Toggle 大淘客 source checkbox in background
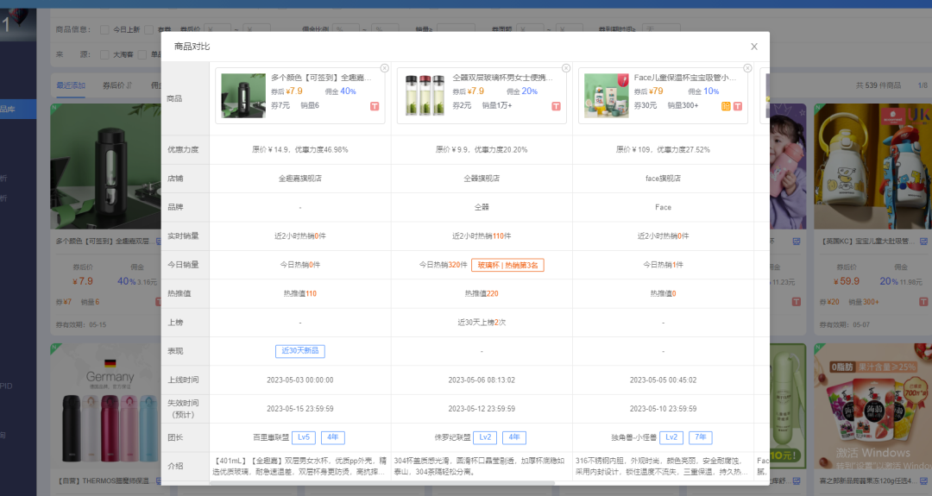Image resolution: width=932 pixels, height=496 pixels. pyautogui.click(x=104, y=54)
